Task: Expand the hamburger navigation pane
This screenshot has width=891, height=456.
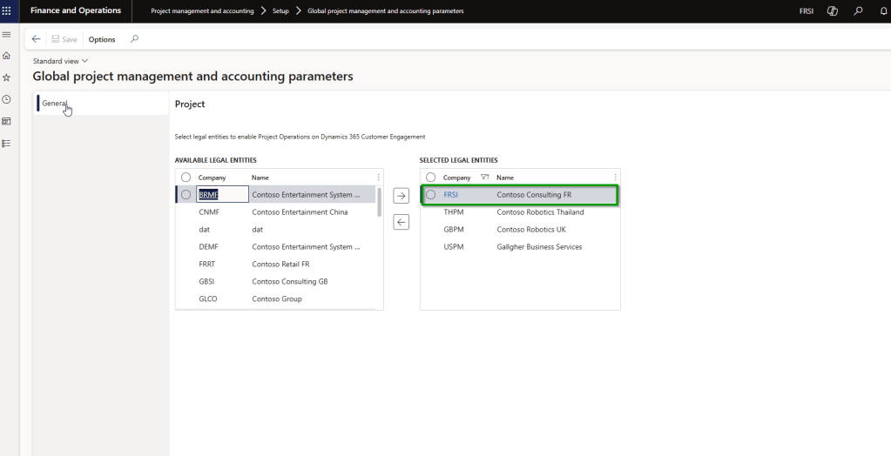Action: 7,34
